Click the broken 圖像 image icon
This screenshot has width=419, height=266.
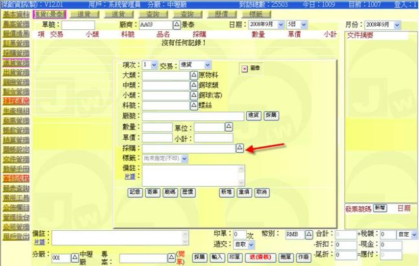(x=244, y=67)
